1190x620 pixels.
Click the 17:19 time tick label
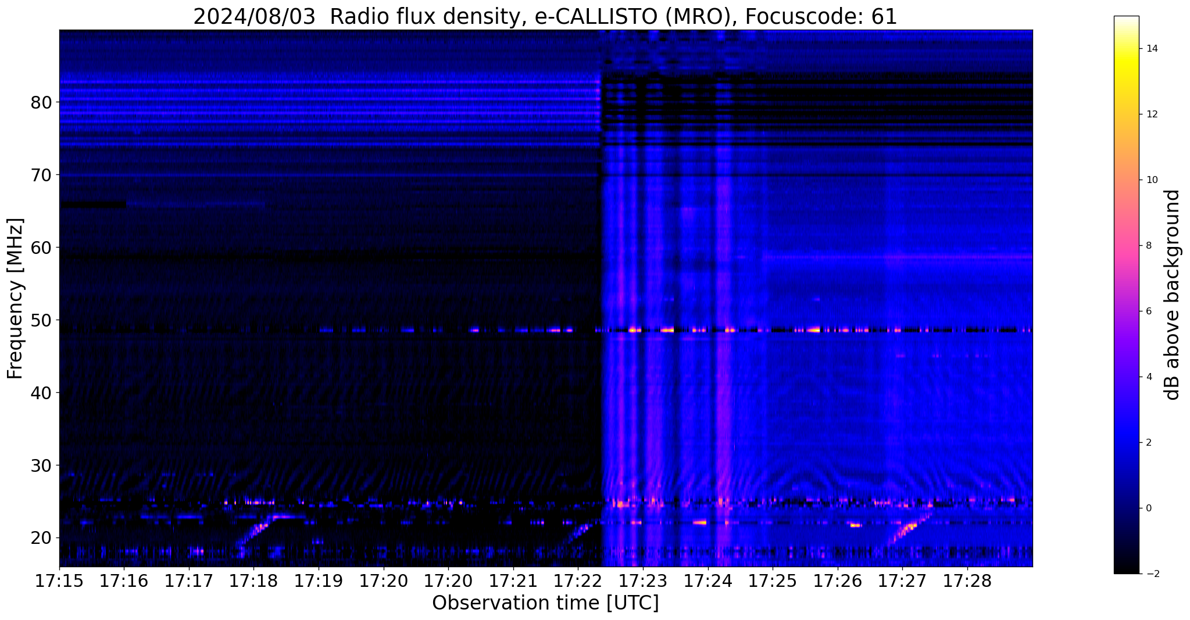click(319, 581)
